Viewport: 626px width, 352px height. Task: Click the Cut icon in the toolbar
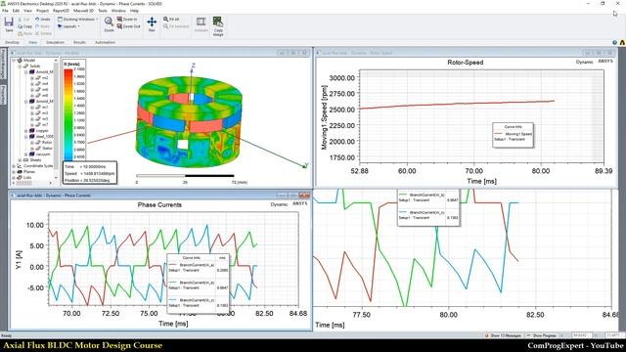coord(20,20)
